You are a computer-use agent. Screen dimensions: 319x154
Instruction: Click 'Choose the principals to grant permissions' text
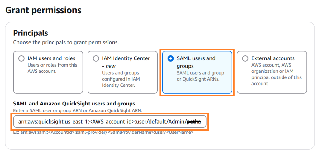[66, 42]
